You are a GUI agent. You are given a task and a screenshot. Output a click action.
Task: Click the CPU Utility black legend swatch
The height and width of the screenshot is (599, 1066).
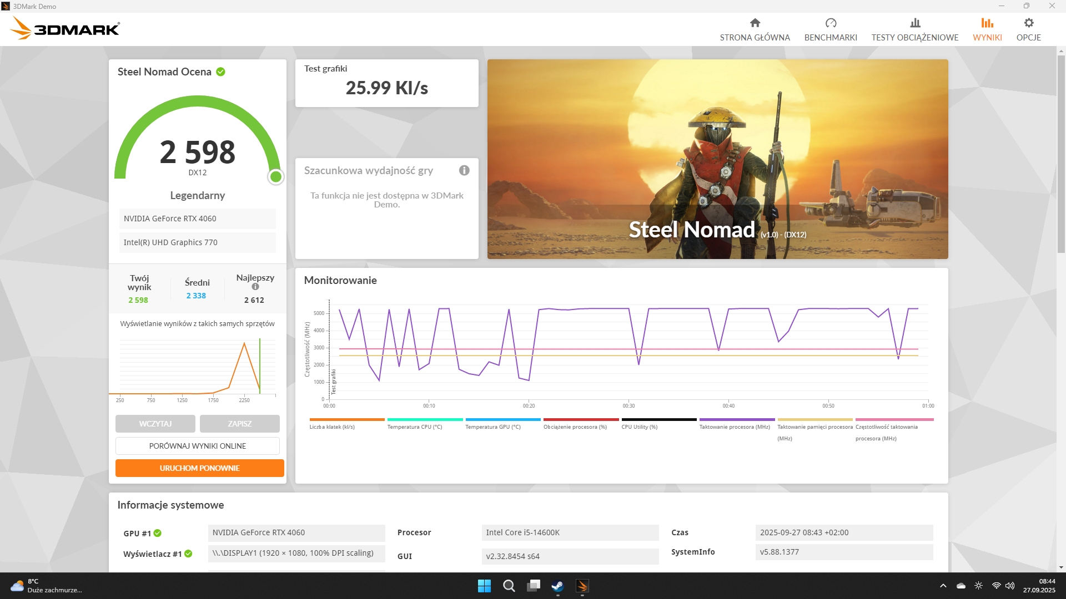coord(658,420)
